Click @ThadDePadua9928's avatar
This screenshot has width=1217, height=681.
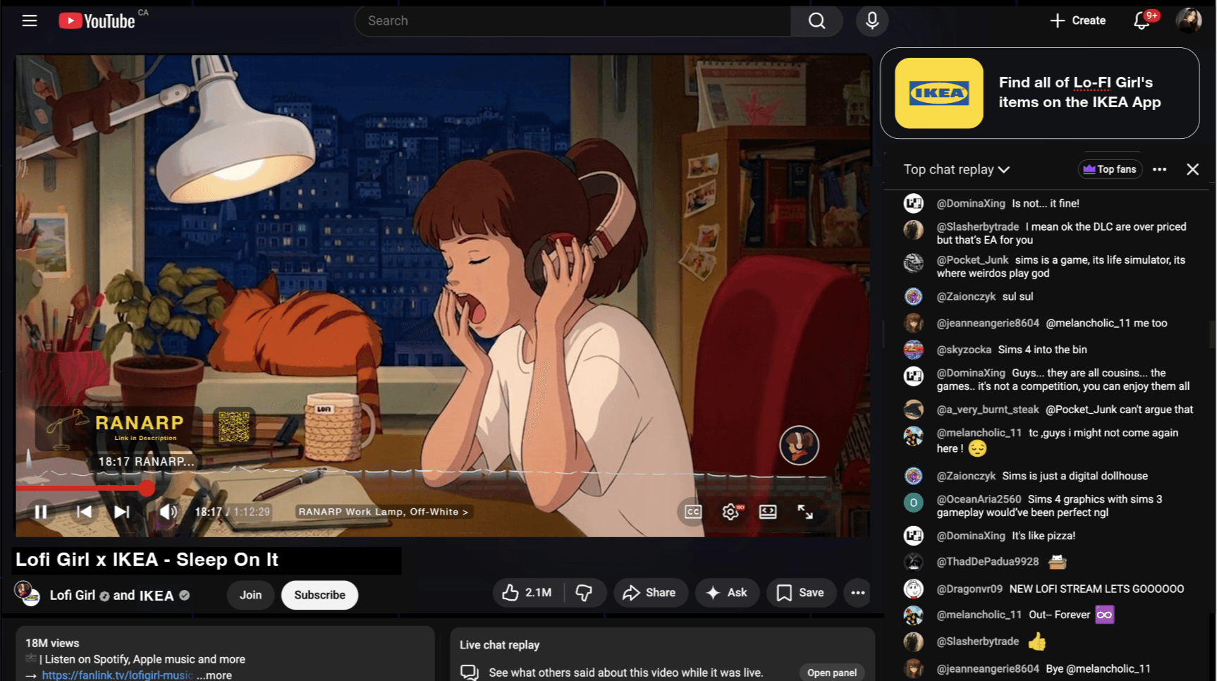point(914,562)
